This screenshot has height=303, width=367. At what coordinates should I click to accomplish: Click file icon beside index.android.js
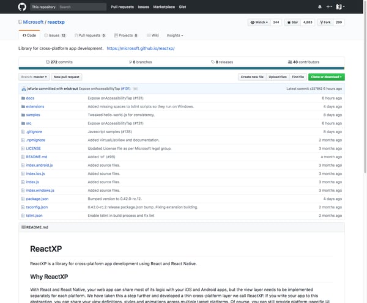pyautogui.click(x=23, y=166)
